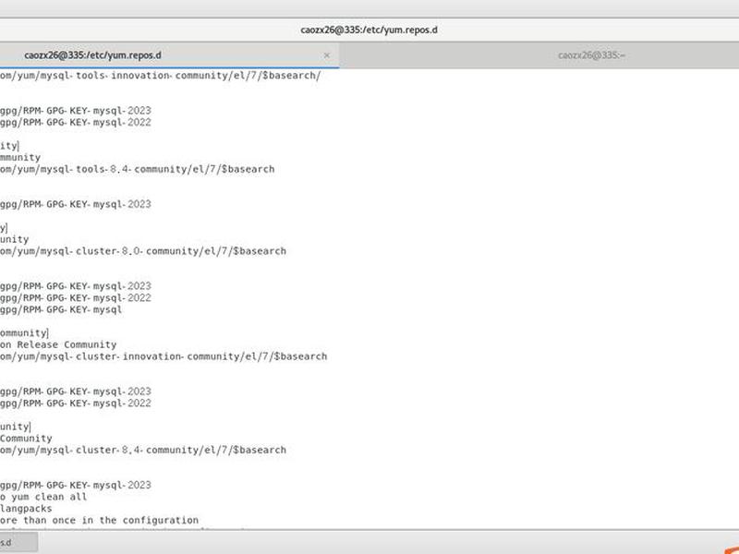Click 'ore than once in the configuration' line
This screenshot has width=739, height=554.
[99, 520]
